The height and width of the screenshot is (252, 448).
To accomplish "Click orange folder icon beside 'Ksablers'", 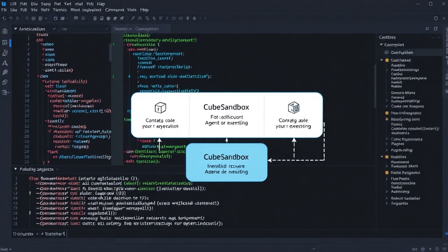I will [387, 157].
